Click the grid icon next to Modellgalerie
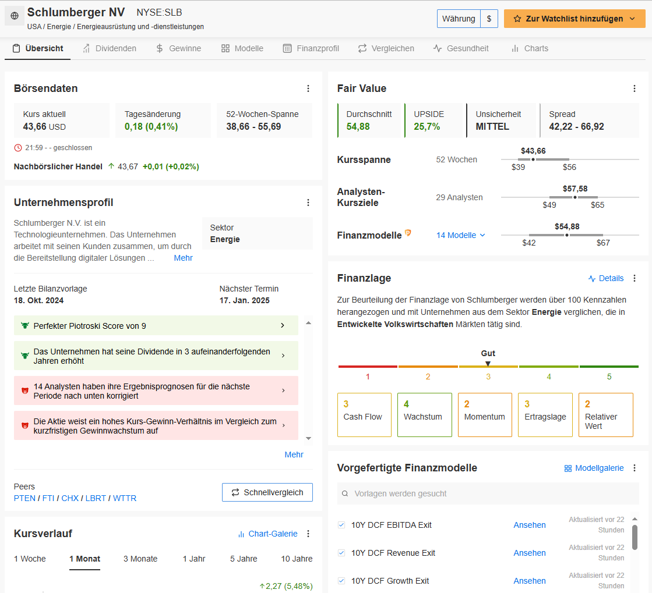 (x=567, y=468)
